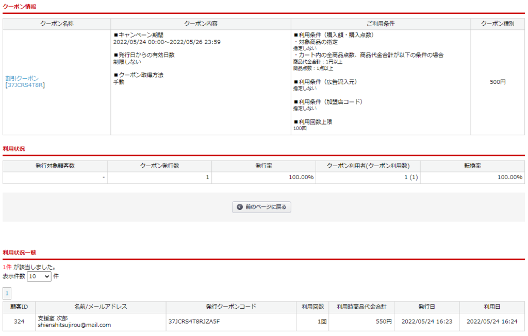Screen dimensions: 528x336
Task: Click the クーポン情報 section heading
Action: click(x=19, y=6)
